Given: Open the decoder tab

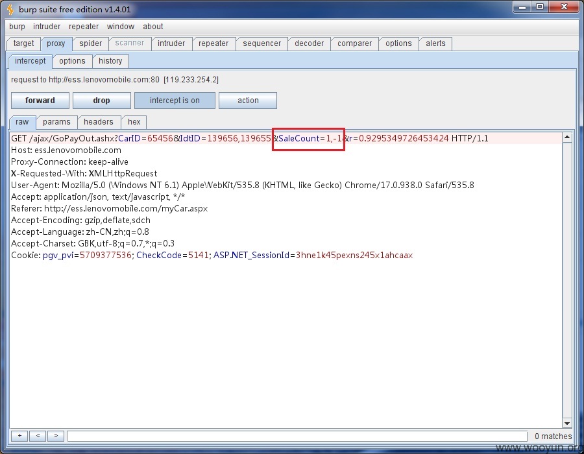Looking at the screenshot, I should (x=309, y=43).
